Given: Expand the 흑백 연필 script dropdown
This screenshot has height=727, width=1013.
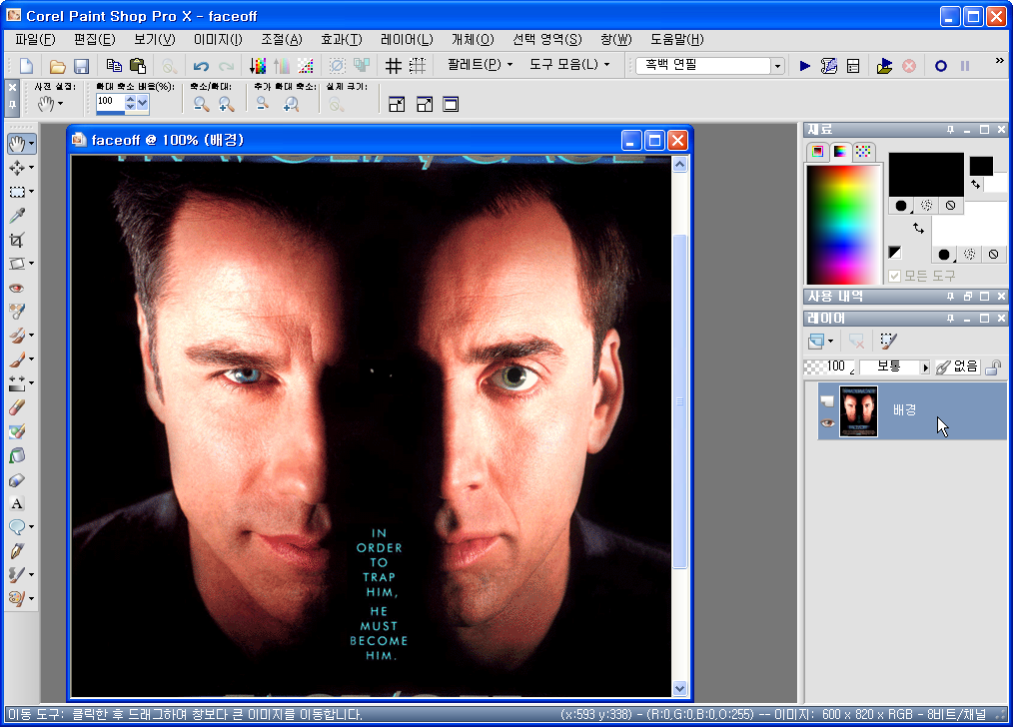Looking at the screenshot, I should (778, 66).
